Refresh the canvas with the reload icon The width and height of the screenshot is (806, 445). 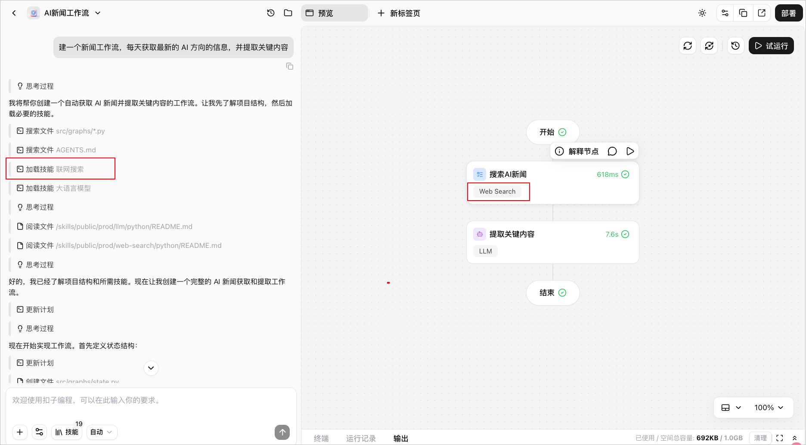pyautogui.click(x=688, y=46)
